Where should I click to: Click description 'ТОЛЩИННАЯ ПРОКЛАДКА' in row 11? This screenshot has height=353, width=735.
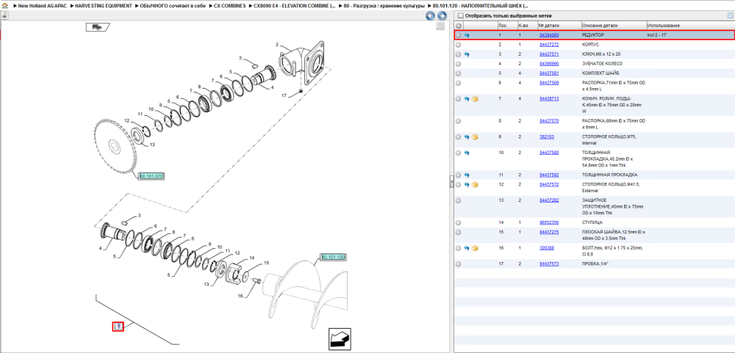click(609, 175)
